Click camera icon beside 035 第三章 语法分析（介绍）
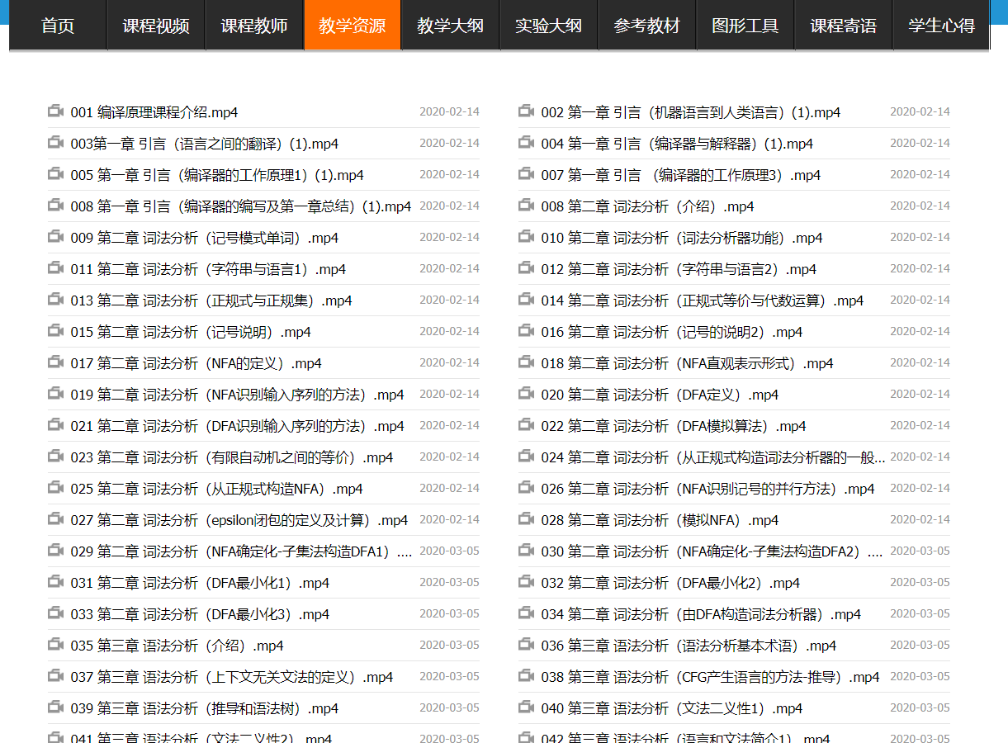Screen dimensions: 1008x743 pyautogui.click(x=56, y=645)
